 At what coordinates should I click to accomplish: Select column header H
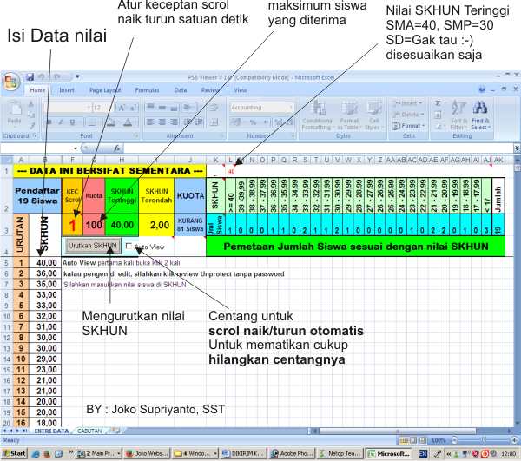pos(122,160)
